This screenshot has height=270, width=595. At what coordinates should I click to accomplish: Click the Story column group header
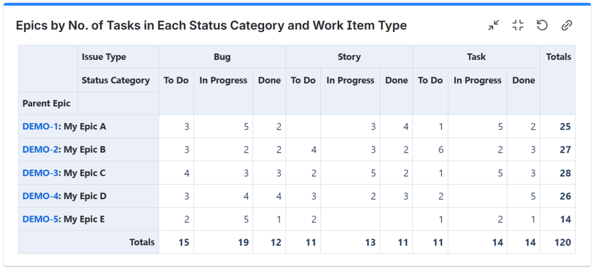coord(349,57)
